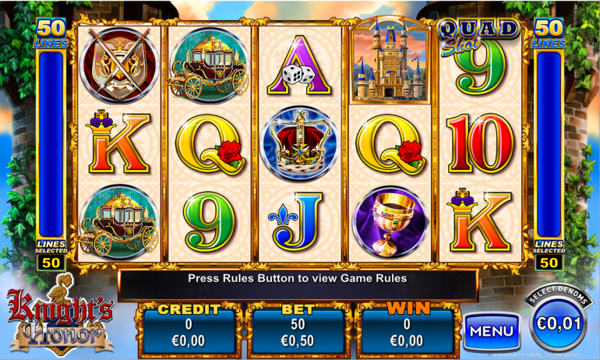Click the purple Ace with dice
The image size is (600, 360).
pyautogui.click(x=299, y=65)
